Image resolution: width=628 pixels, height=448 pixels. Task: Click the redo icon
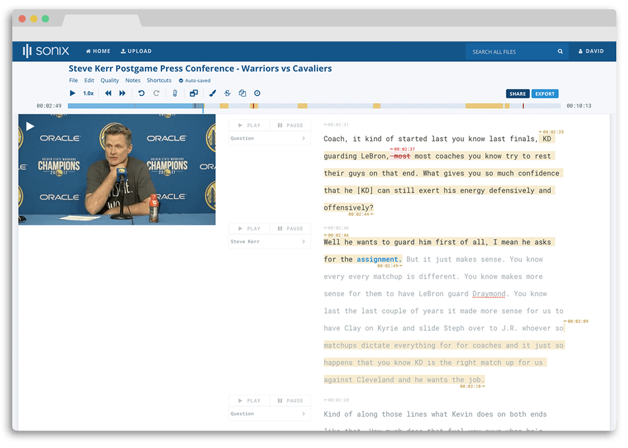coord(156,93)
